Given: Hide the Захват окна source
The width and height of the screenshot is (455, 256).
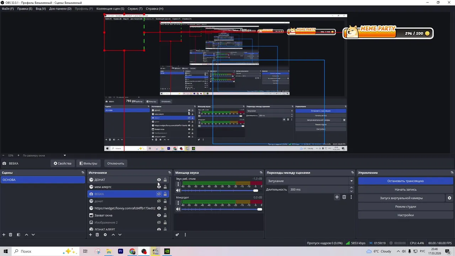Looking at the screenshot, I should (x=159, y=215).
